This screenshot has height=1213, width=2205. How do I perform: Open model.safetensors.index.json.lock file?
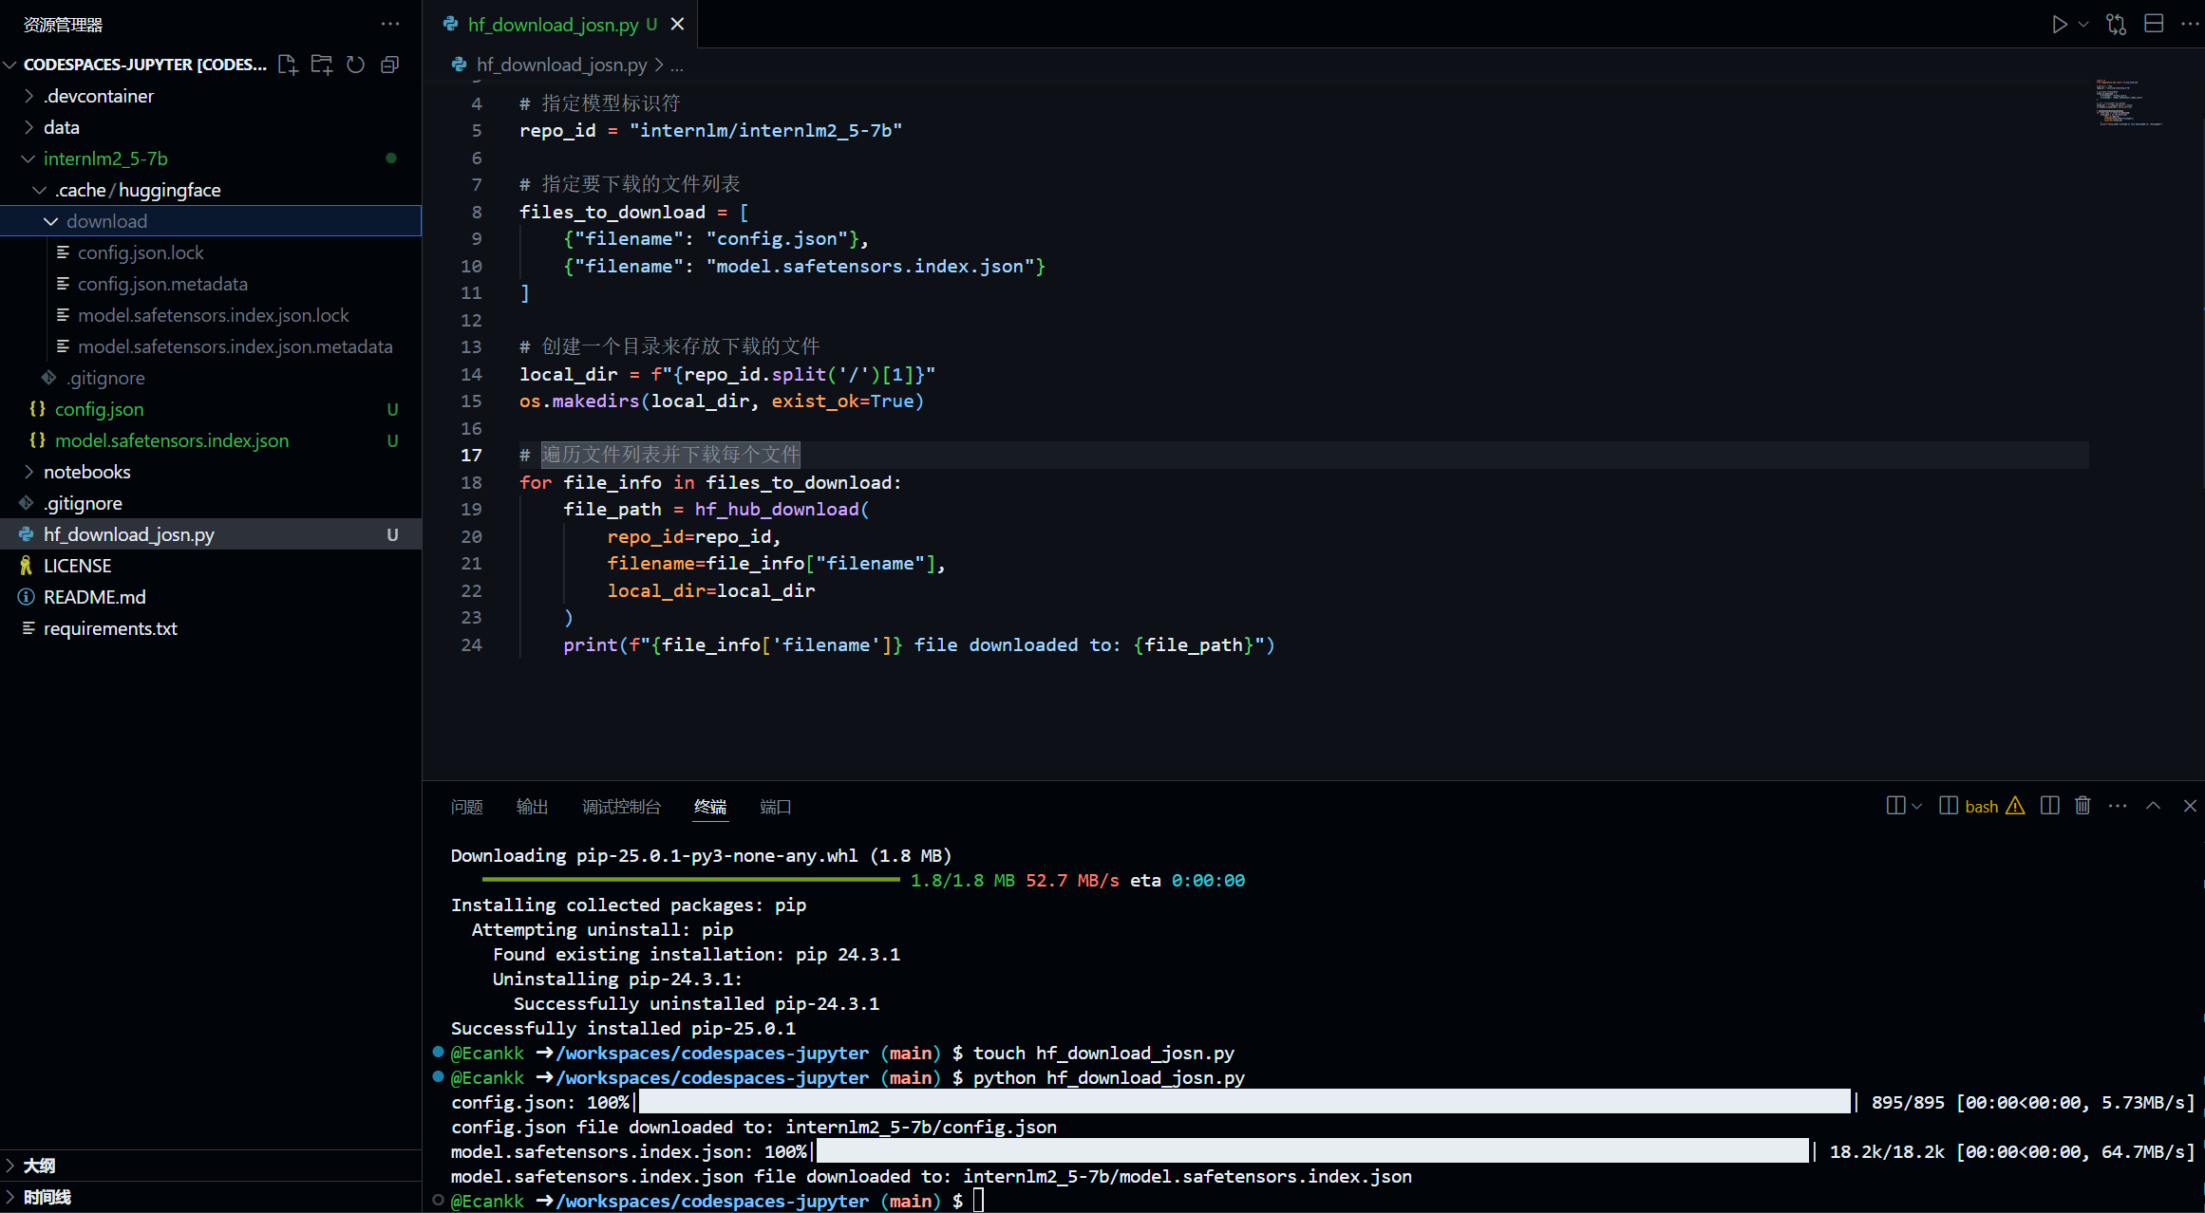pyautogui.click(x=211, y=315)
